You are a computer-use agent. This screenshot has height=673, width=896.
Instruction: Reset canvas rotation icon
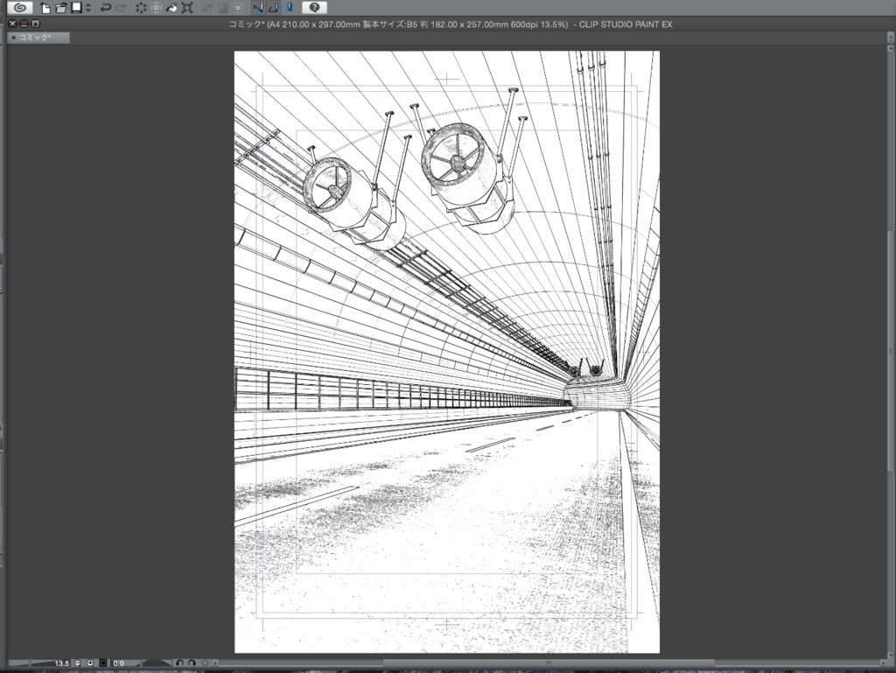pos(205,663)
